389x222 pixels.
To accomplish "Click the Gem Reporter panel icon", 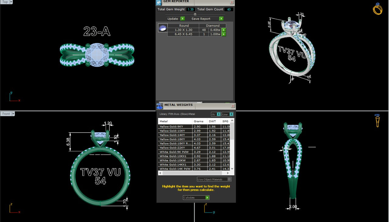I will point(159,3).
